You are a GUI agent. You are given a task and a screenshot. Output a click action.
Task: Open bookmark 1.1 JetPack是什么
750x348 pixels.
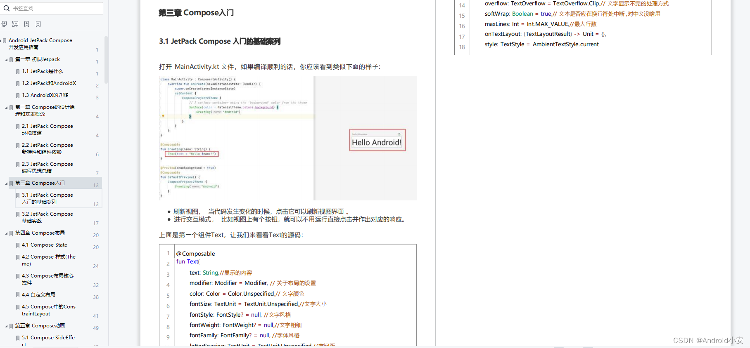(43, 71)
